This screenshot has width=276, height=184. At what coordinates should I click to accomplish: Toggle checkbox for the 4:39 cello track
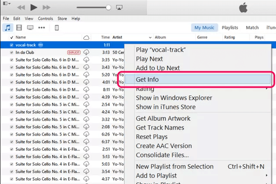click(11, 97)
